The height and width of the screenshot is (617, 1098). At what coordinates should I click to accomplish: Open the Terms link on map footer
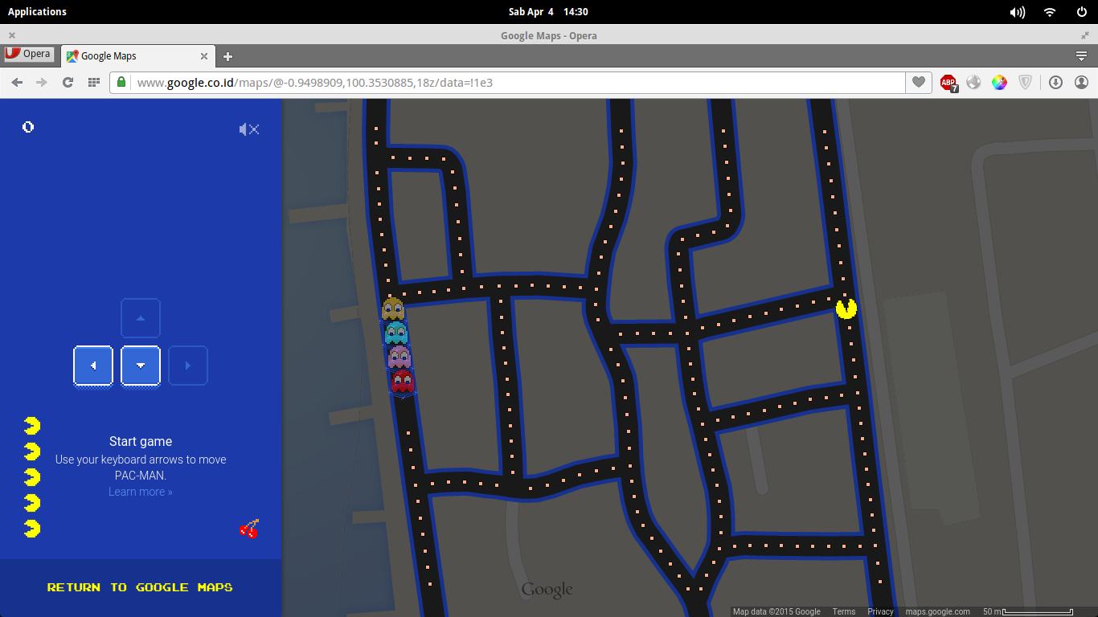pyautogui.click(x=844, y=611)
